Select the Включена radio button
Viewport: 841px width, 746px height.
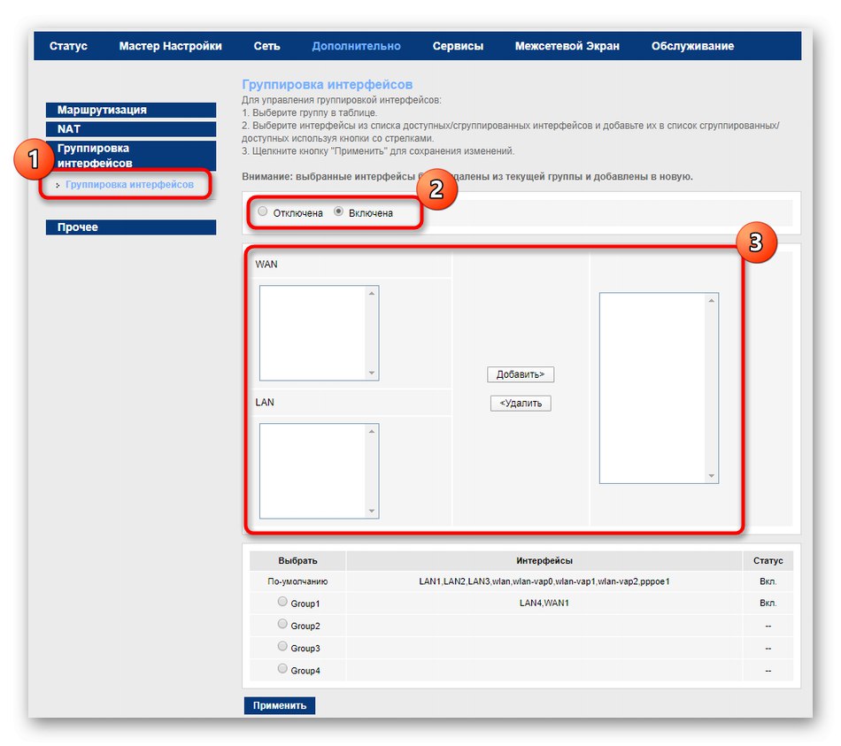[x=338, y=211]
